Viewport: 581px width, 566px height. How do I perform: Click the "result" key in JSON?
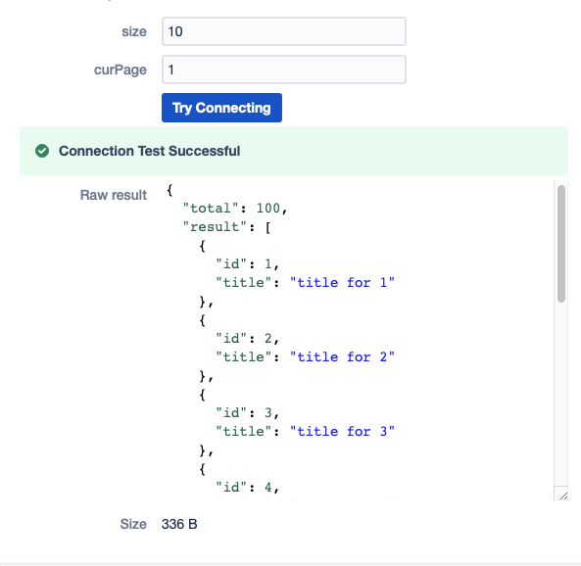[x=215, y=227]
